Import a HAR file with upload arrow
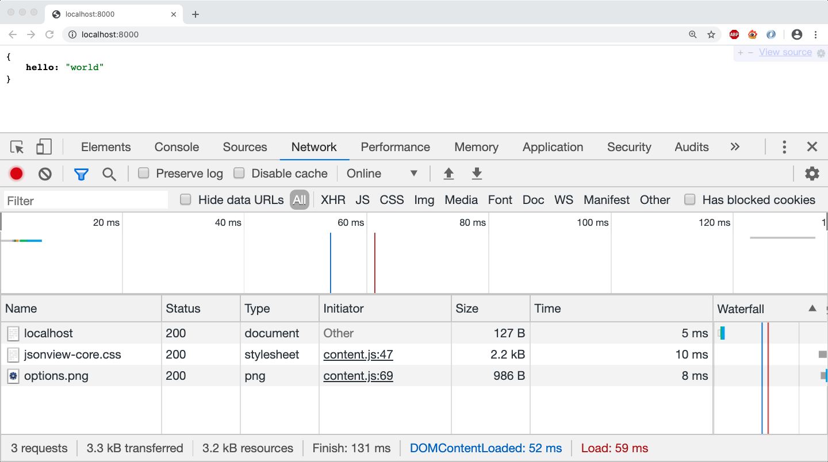This screenshot has width=828, height=462. (449, 174)
